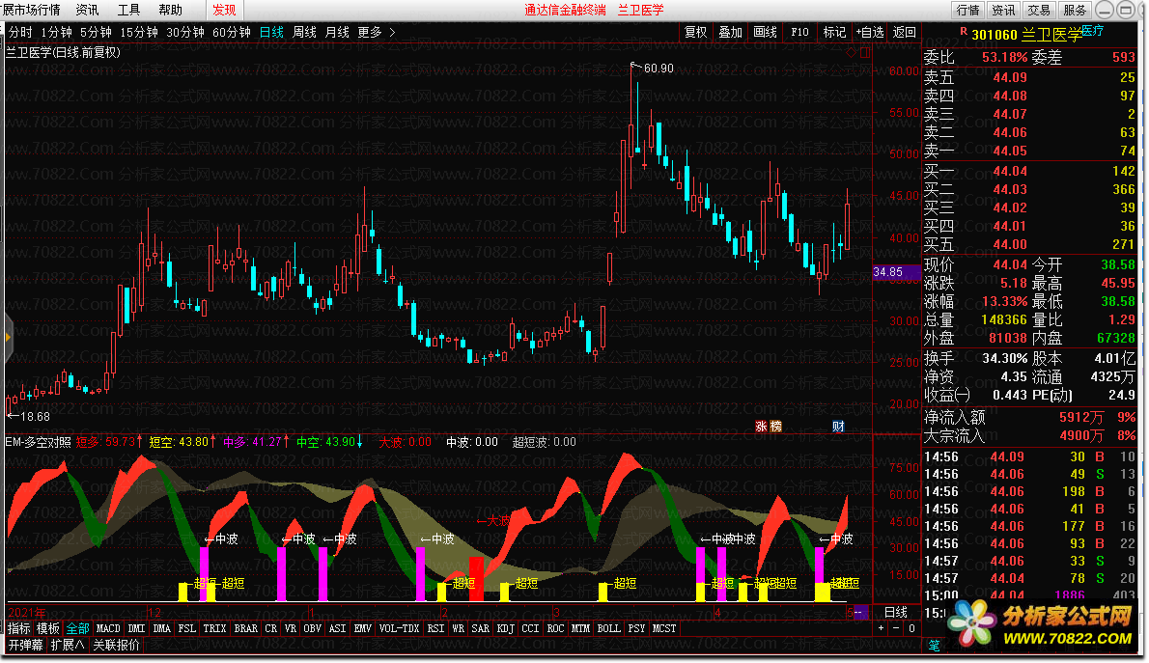Switch indicator to MCST
1149x663 pixels.
point(664,628)
